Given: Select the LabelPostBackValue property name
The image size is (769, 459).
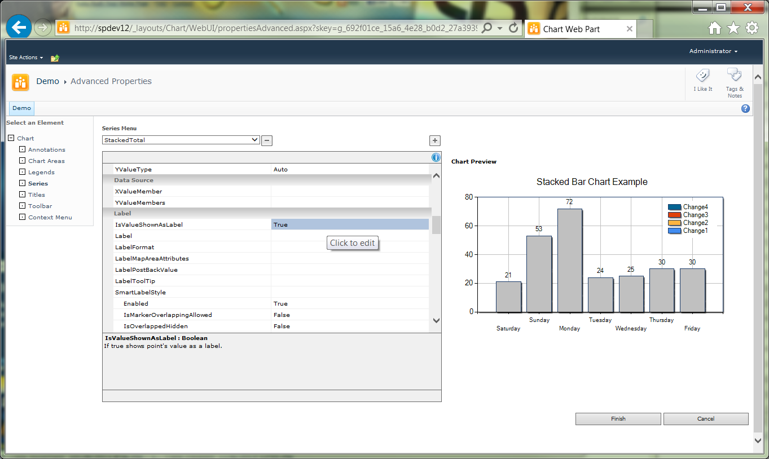Looking at the screenshot, I should tap(146, 270).
